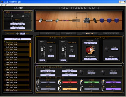Click the Tap Tempo round button
The width and height of the screenshot is (126, 97).
click(18, 33)
